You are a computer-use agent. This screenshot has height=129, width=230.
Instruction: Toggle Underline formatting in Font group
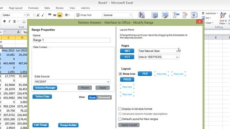[14, 21]
